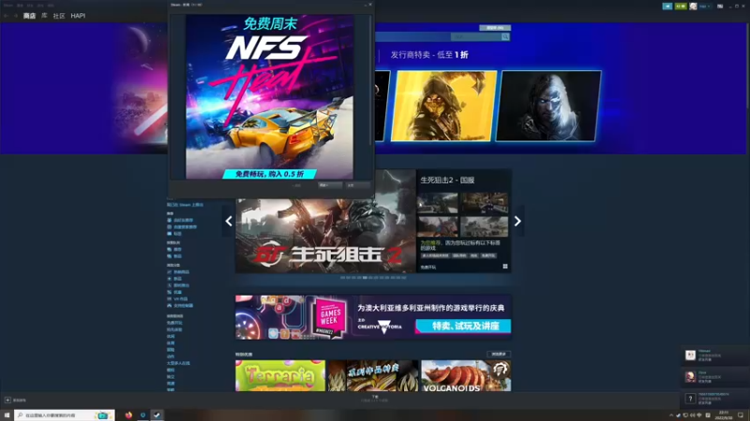
Task: Click the question-mark avatar notification toast
Action: pyautogui.click(x=715, y=399)
